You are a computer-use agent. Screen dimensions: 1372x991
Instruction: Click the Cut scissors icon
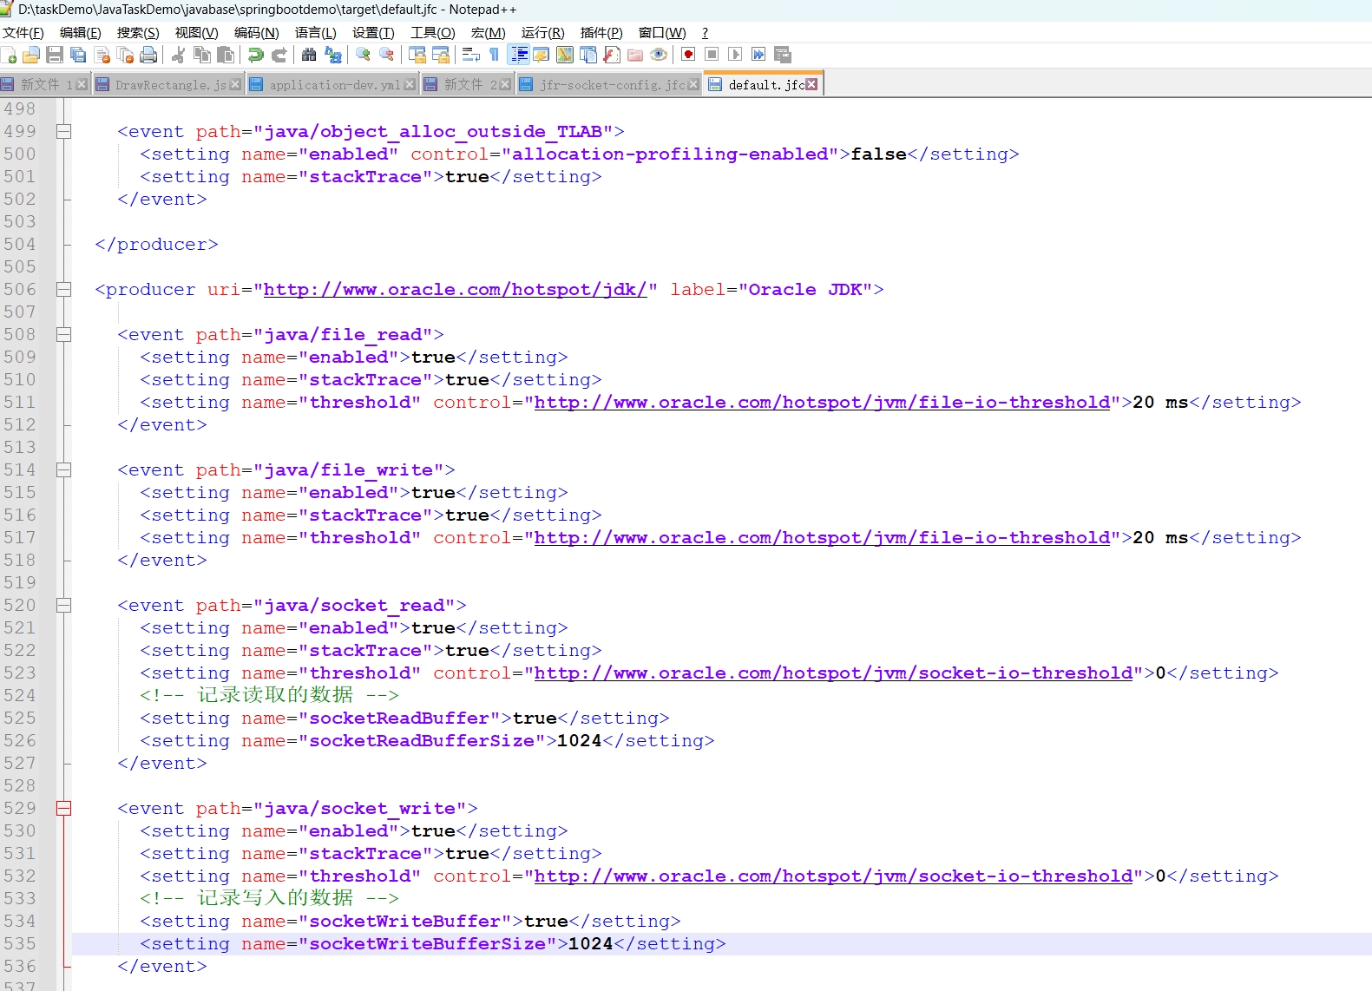pyautogui.click(x=178, y=55)
